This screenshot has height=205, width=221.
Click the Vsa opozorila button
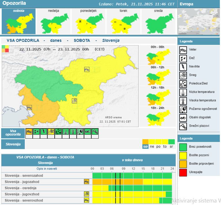pos(13,133)
